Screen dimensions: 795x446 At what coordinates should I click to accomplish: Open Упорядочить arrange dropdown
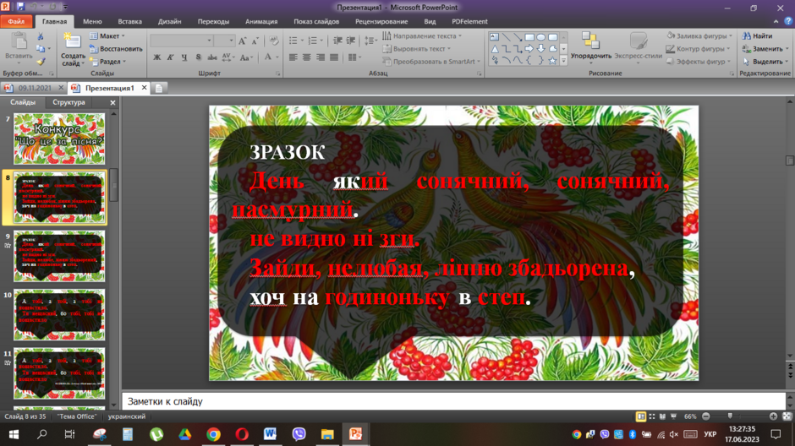click(x=590, y=48)
